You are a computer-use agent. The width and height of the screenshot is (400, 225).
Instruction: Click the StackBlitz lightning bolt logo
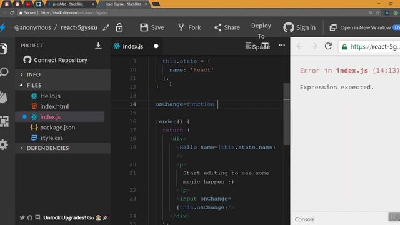2,27
